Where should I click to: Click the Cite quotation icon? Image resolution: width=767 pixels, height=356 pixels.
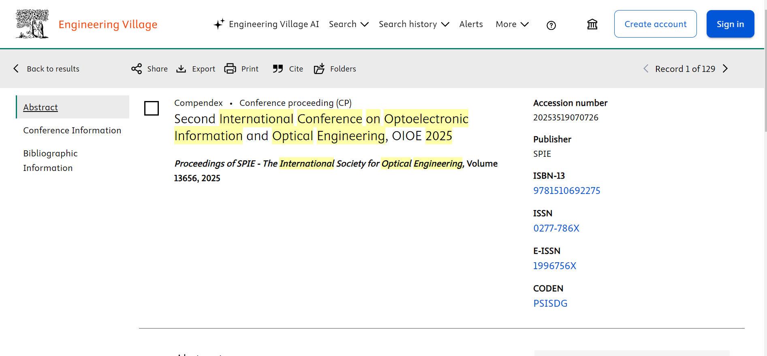pyautogui.click(x=278, y=69)
